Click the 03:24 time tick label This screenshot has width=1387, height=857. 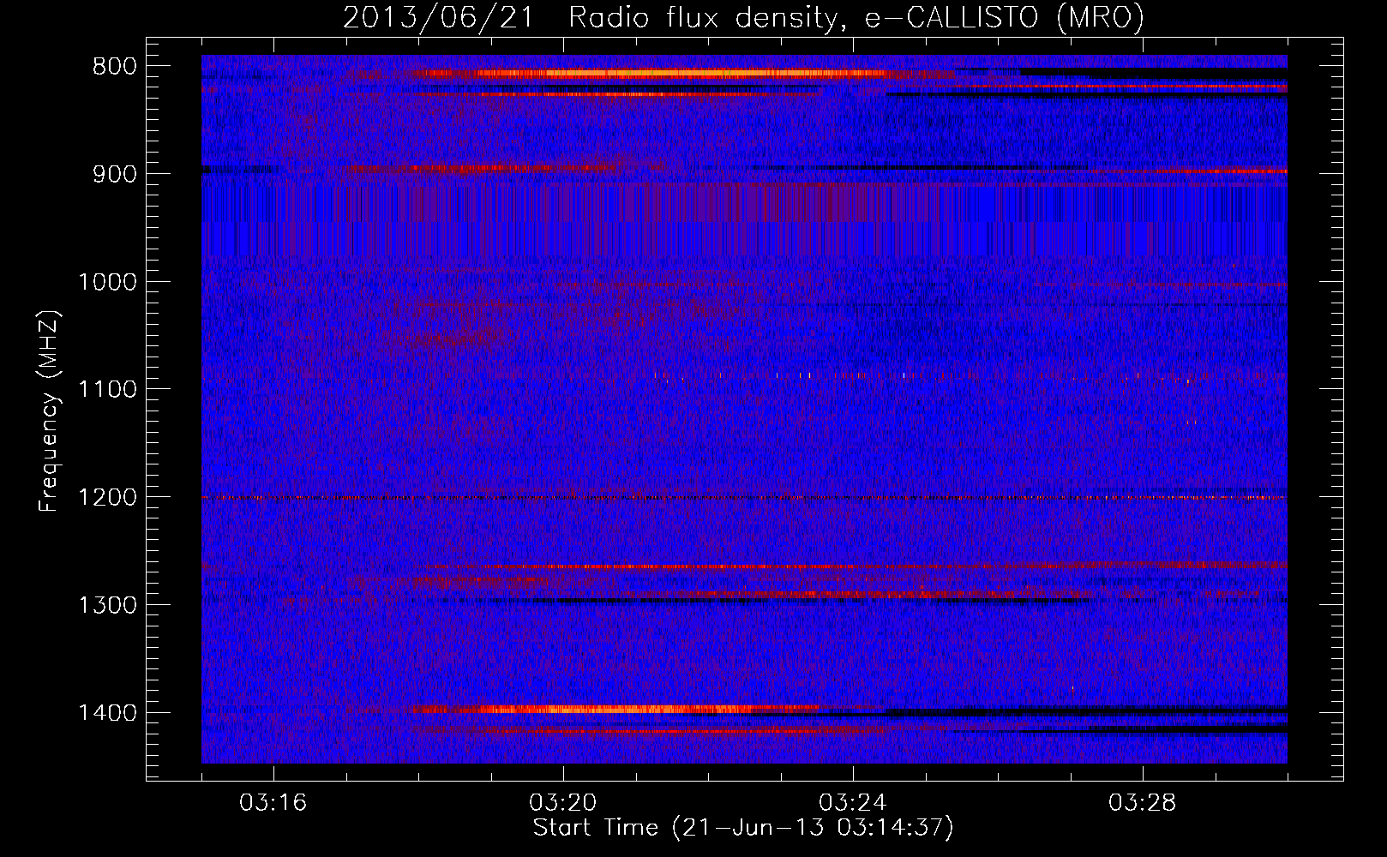[x=853, y=803]
